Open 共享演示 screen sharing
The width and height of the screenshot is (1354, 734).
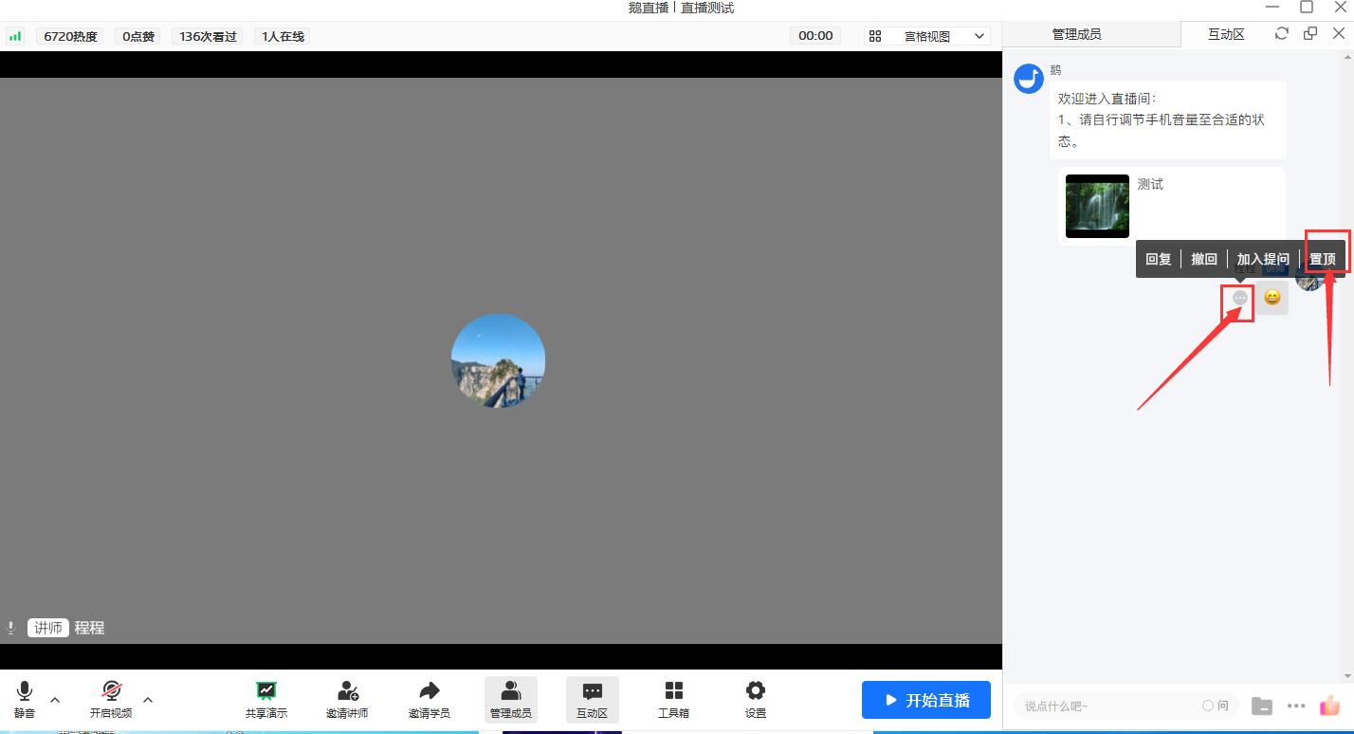click(266, 699)
